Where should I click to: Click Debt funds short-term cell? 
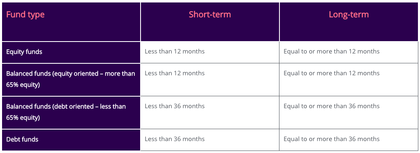(x=210, y=140)
